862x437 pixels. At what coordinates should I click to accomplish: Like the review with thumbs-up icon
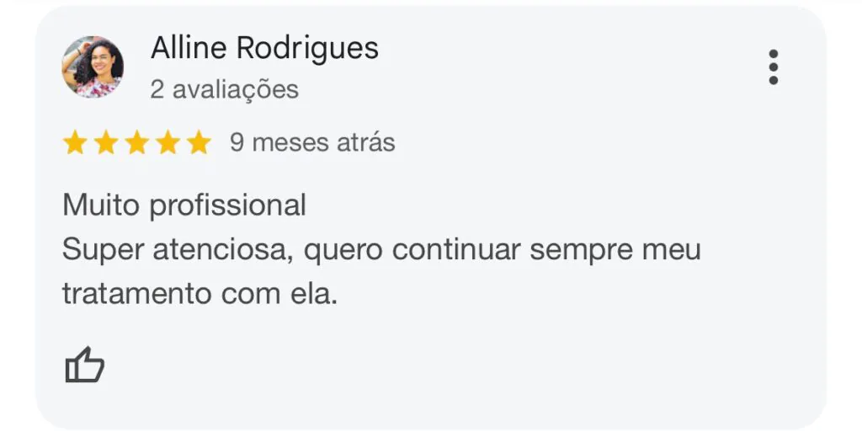[85, 365]
